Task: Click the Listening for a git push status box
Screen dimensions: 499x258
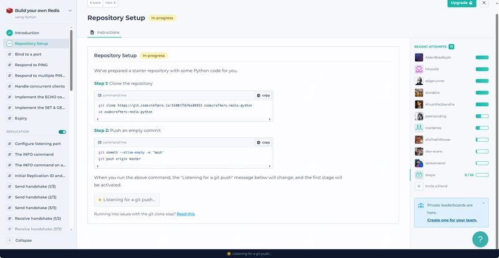Action: click(128, 199)
